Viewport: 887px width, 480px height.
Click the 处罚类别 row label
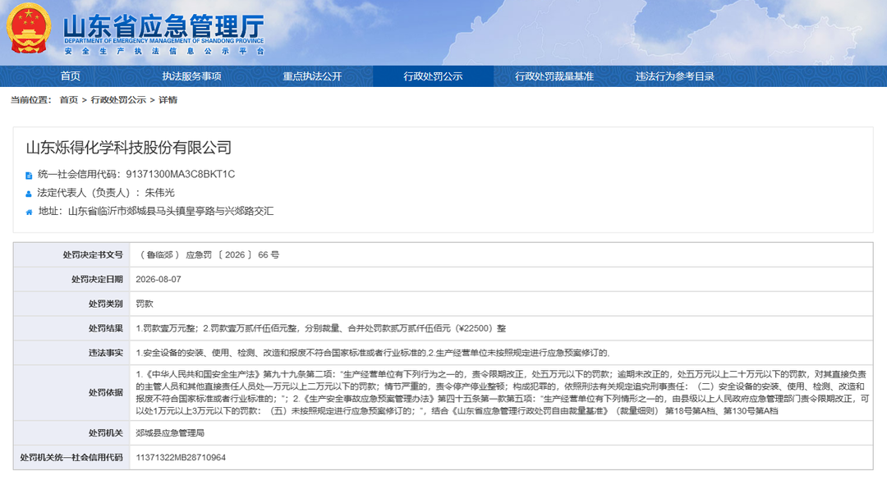click(x=105, y=304)
